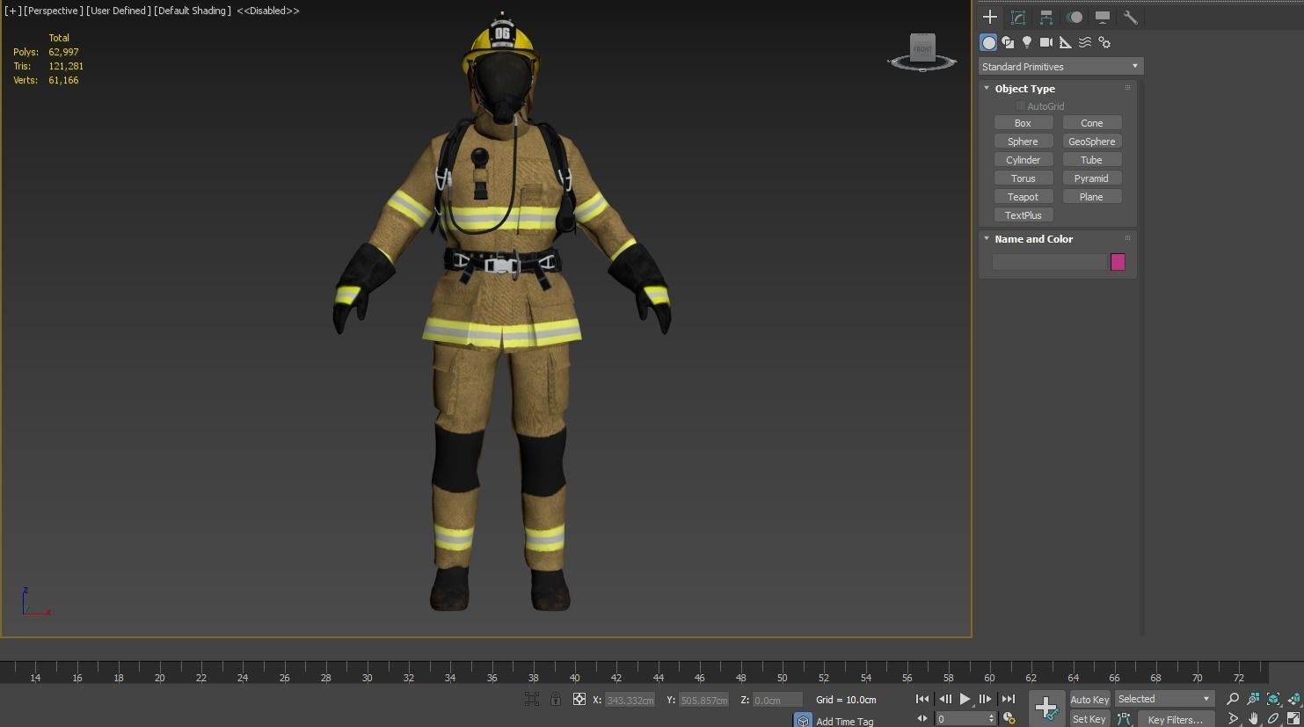Open the Selected key filter dropdown
Viewport: 1304px width, 727px height.
point(1164,699)
